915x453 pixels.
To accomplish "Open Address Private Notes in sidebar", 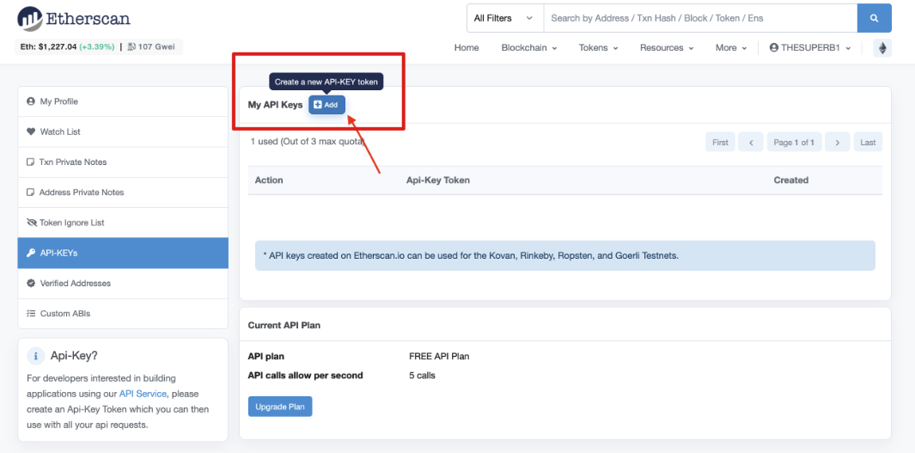I will 123,193.
